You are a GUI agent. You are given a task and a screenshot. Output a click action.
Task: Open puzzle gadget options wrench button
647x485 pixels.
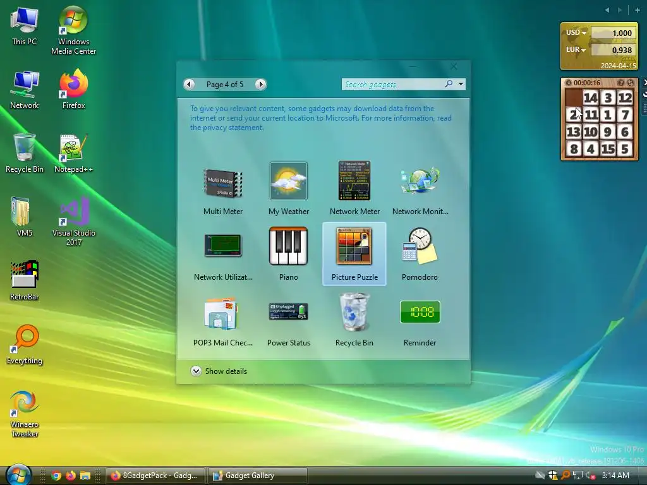tap(644, 95)
